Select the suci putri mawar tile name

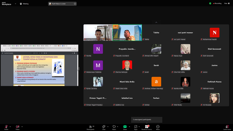185,32
